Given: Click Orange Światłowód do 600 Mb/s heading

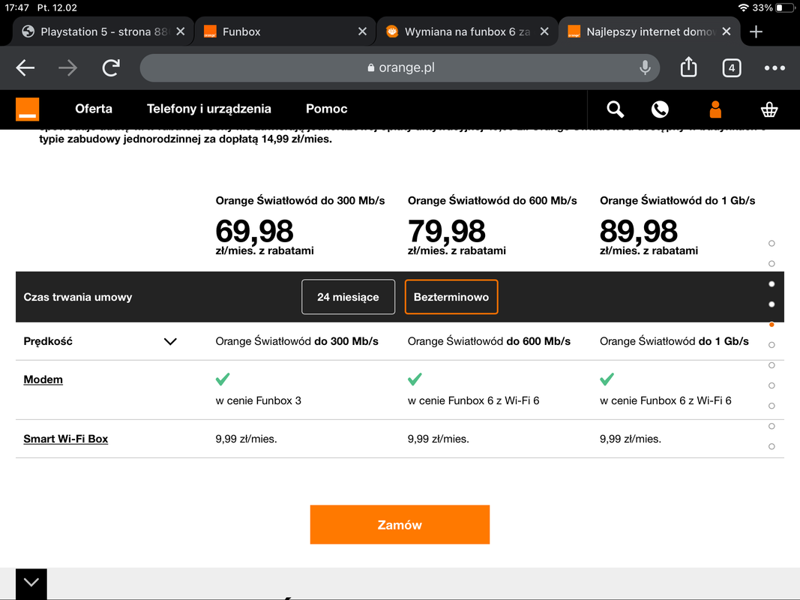Looking at the screenshot, I should (492, 200).
